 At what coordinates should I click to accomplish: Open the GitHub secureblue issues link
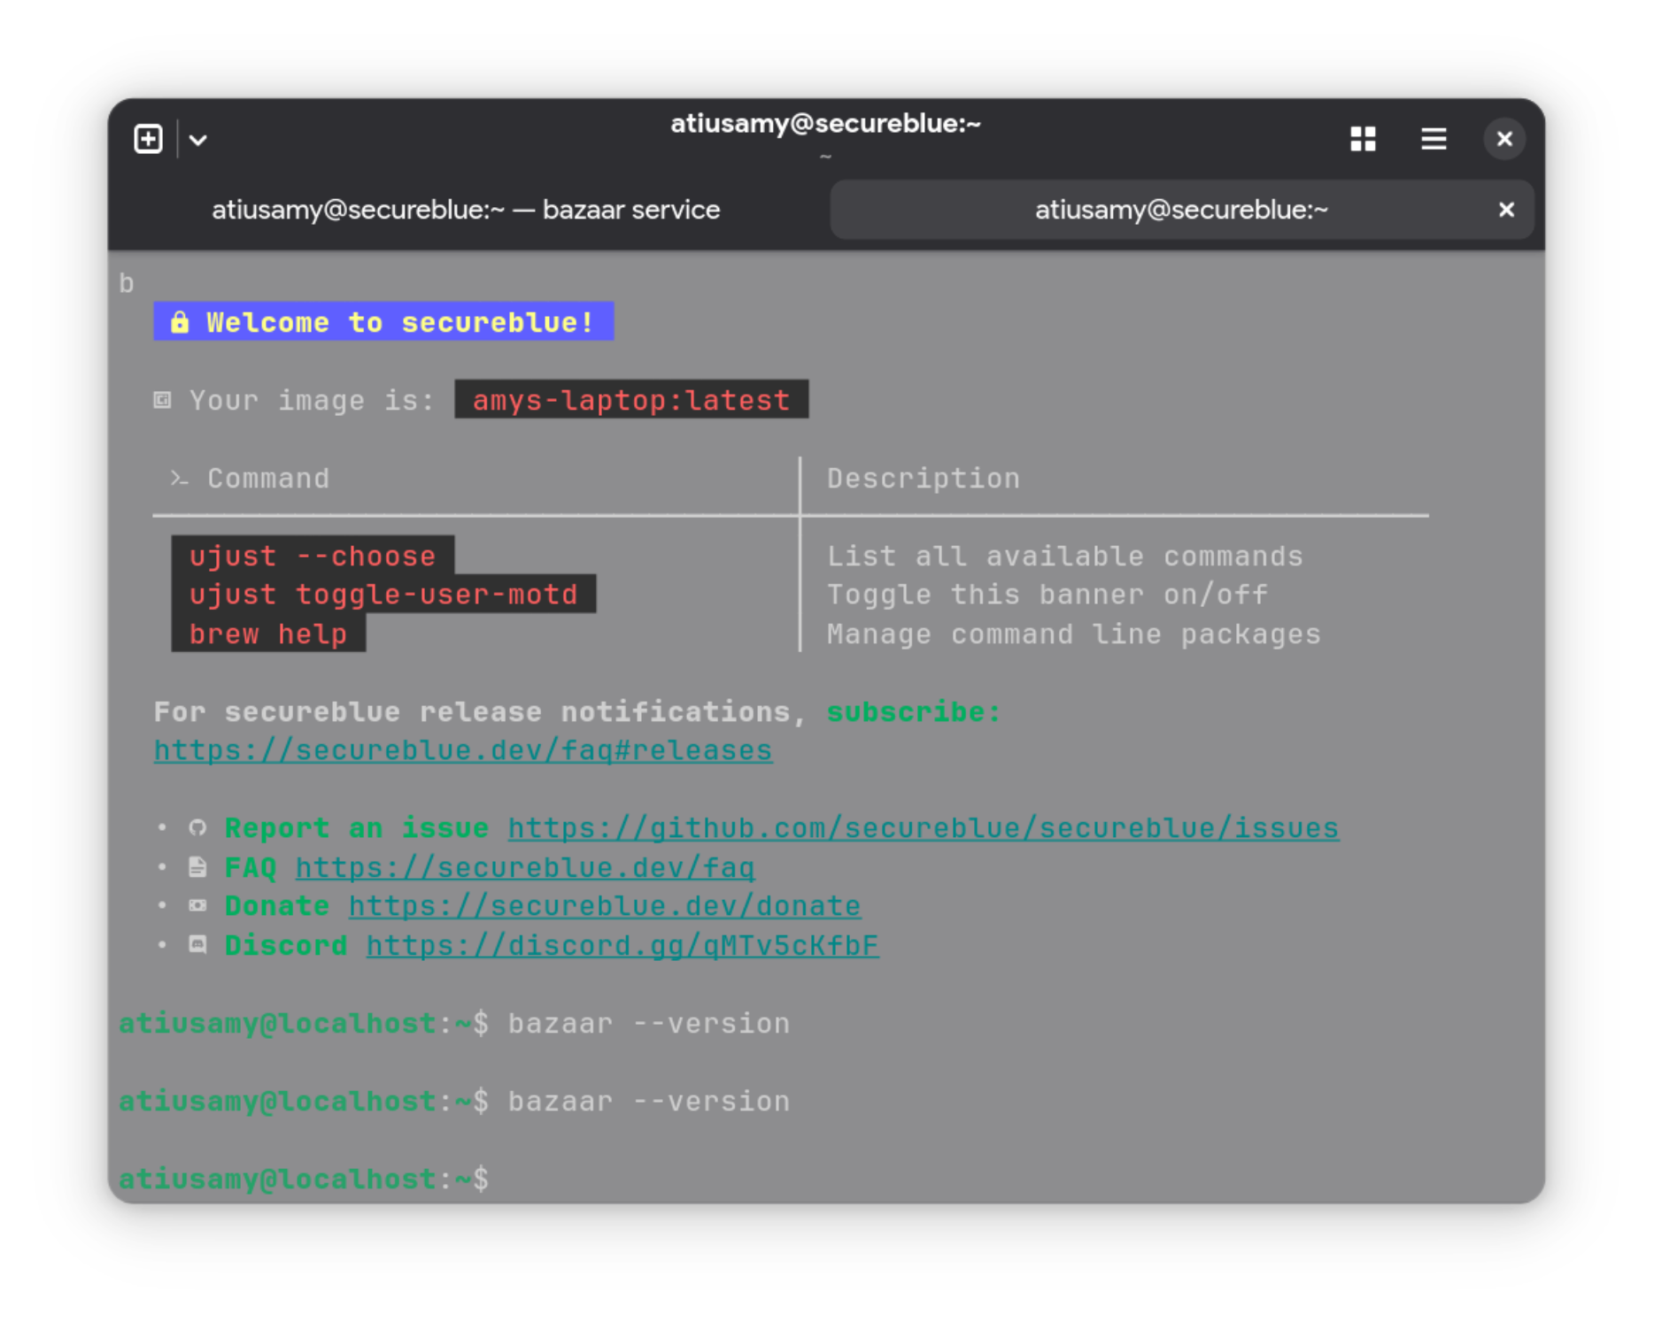[923, 828]
